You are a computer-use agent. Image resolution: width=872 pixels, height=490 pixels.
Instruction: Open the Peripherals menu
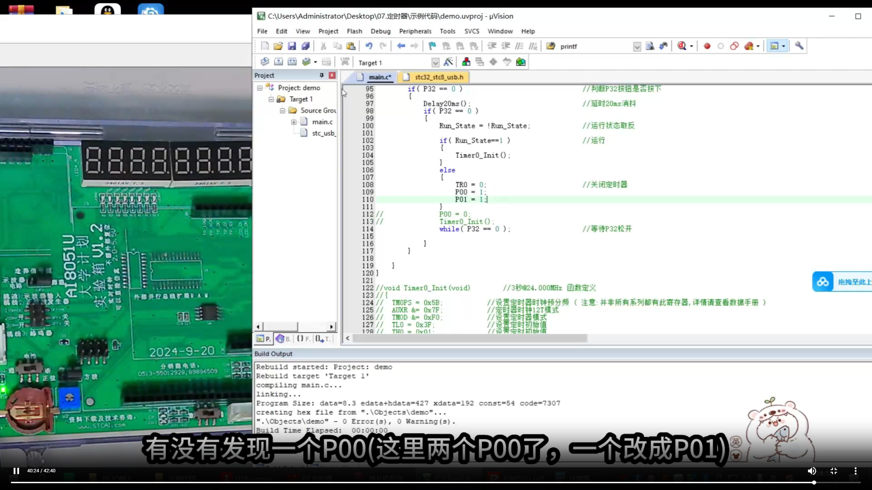[x=415, y=31]
